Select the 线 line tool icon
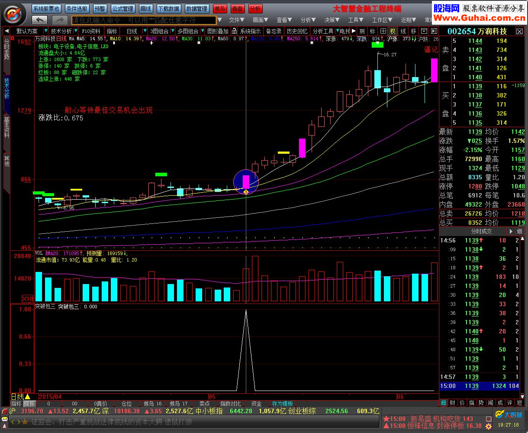The height and width of the screenshot is (433, 528). (x=403, y=31)
